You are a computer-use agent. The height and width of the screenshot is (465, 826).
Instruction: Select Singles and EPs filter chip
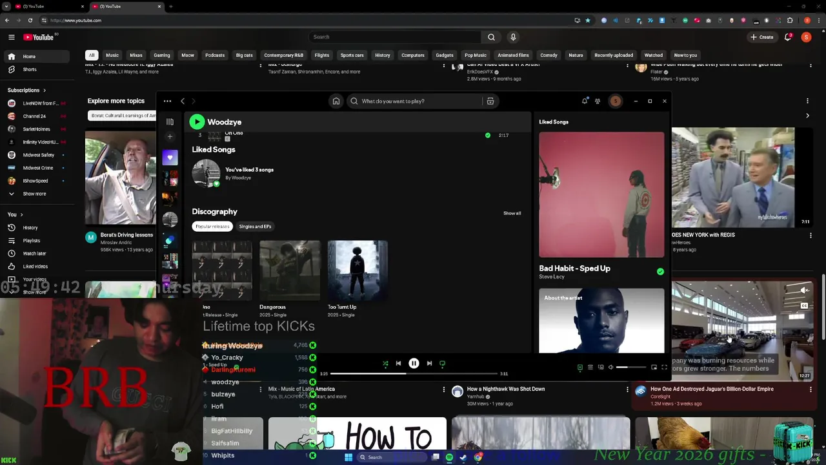pos(255,227)
